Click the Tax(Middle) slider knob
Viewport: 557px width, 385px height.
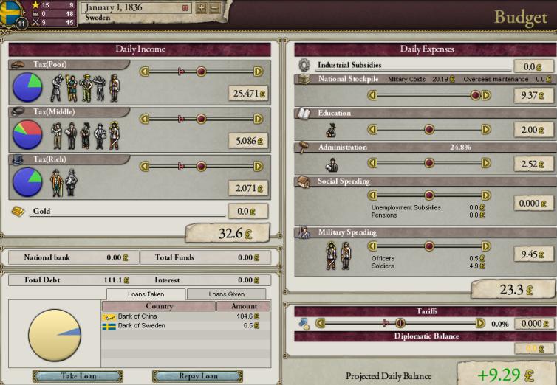point(201,119)
